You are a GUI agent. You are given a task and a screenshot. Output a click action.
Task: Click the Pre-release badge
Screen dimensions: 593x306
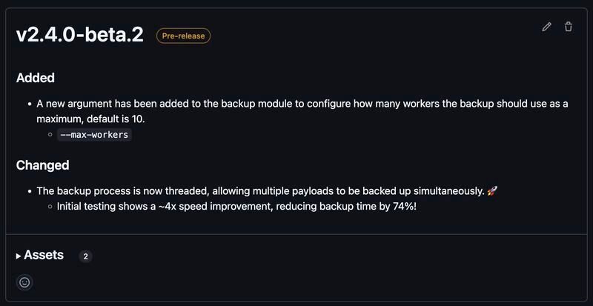point(183,36)
